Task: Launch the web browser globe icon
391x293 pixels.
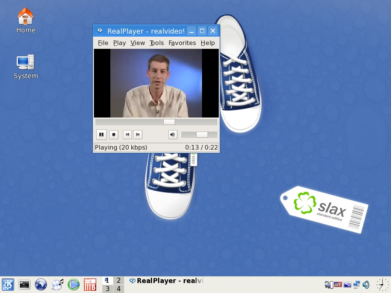Action: point(40,285)
